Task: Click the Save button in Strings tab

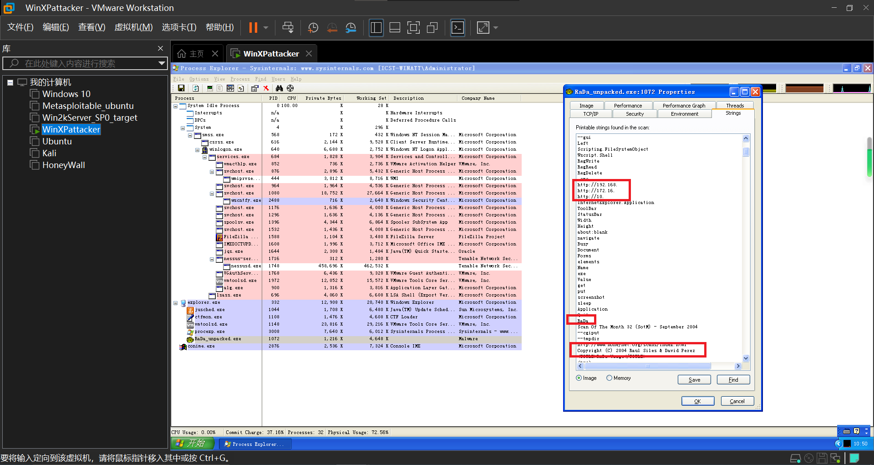Action: coord(694,380)
